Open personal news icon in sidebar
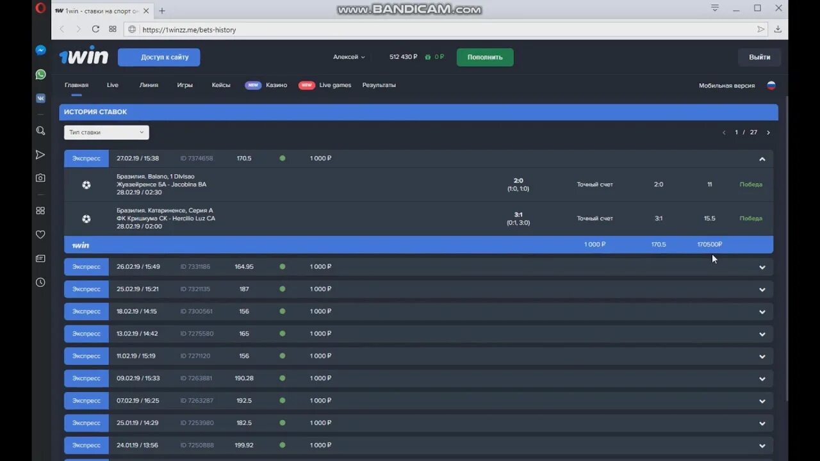The width and height of the screenshot is (820, 461). [40, 258]
